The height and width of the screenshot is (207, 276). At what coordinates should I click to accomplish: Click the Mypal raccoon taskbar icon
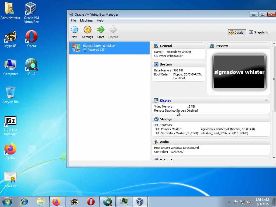coord(74,202)
